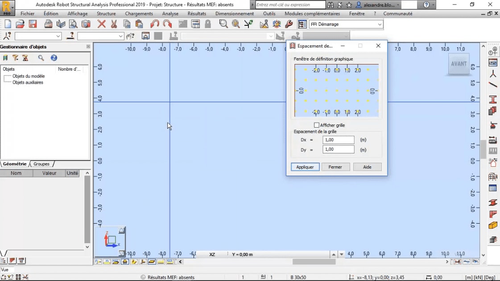Switch to the Groupes tab

click(x=41, y=164)
